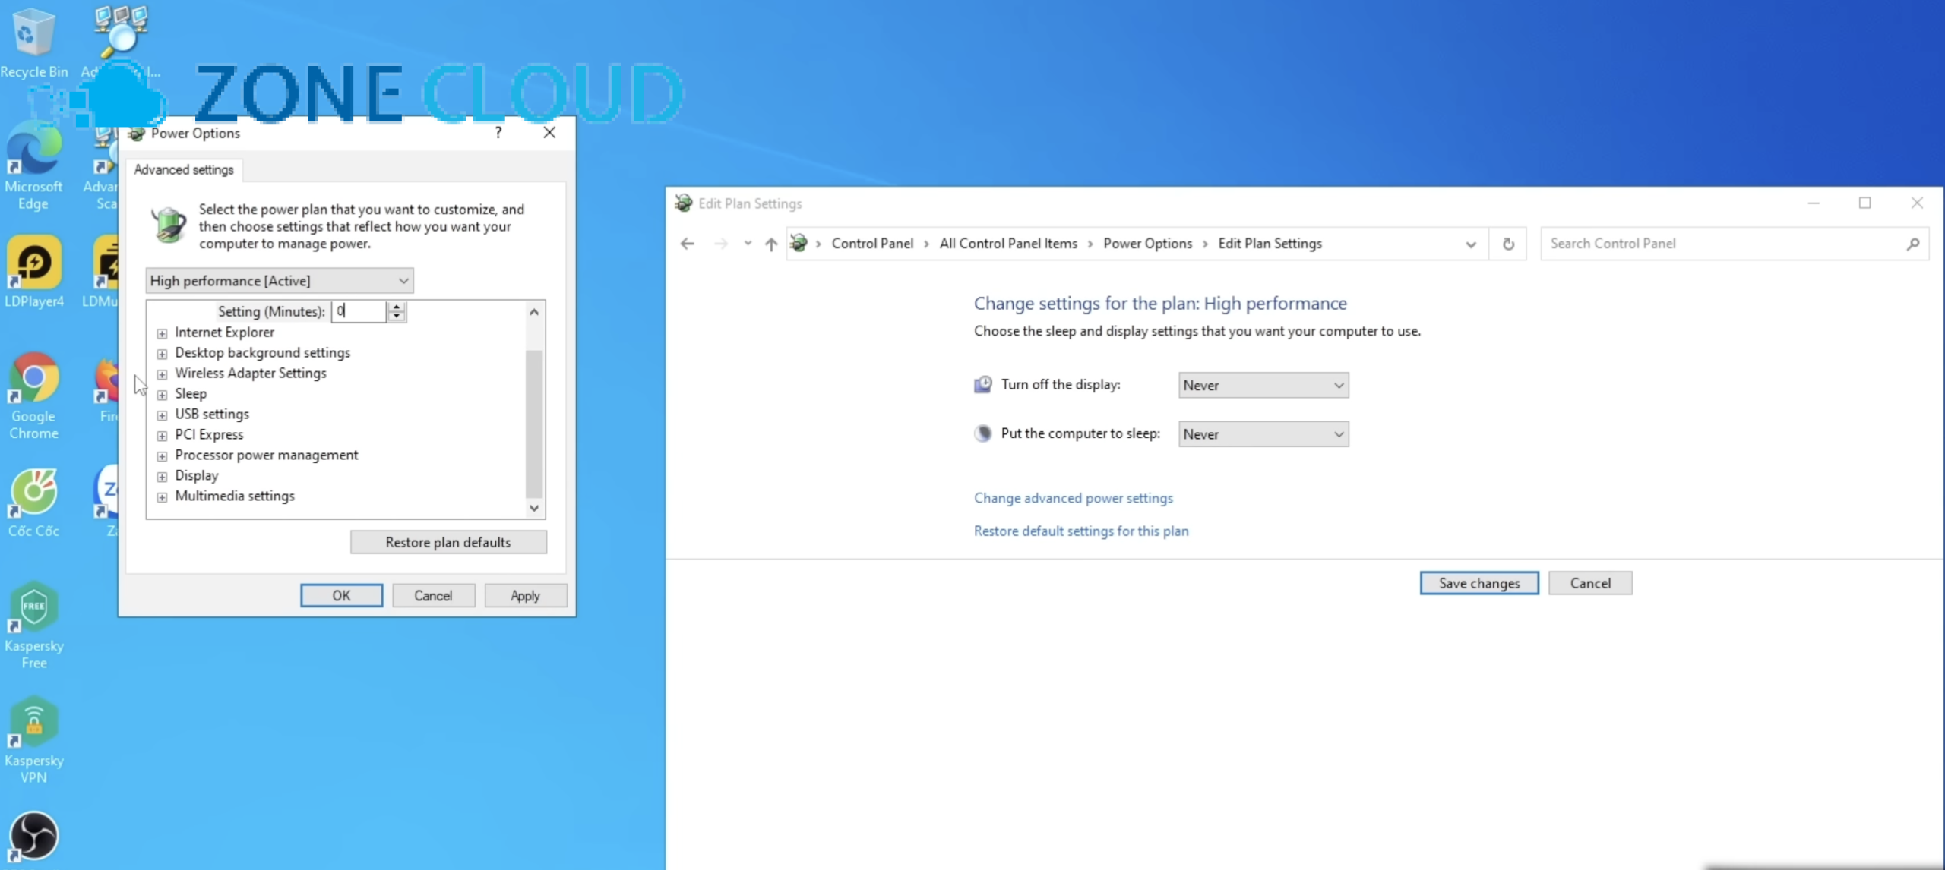The image size is (1945, 870).
Task: Increase minutes with the spinner up arrow
Action: coord(397,307)
